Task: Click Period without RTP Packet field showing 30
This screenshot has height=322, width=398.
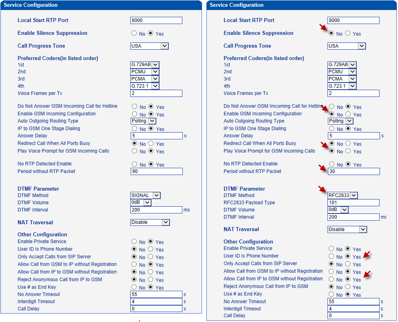Action: tap(353, 171)
